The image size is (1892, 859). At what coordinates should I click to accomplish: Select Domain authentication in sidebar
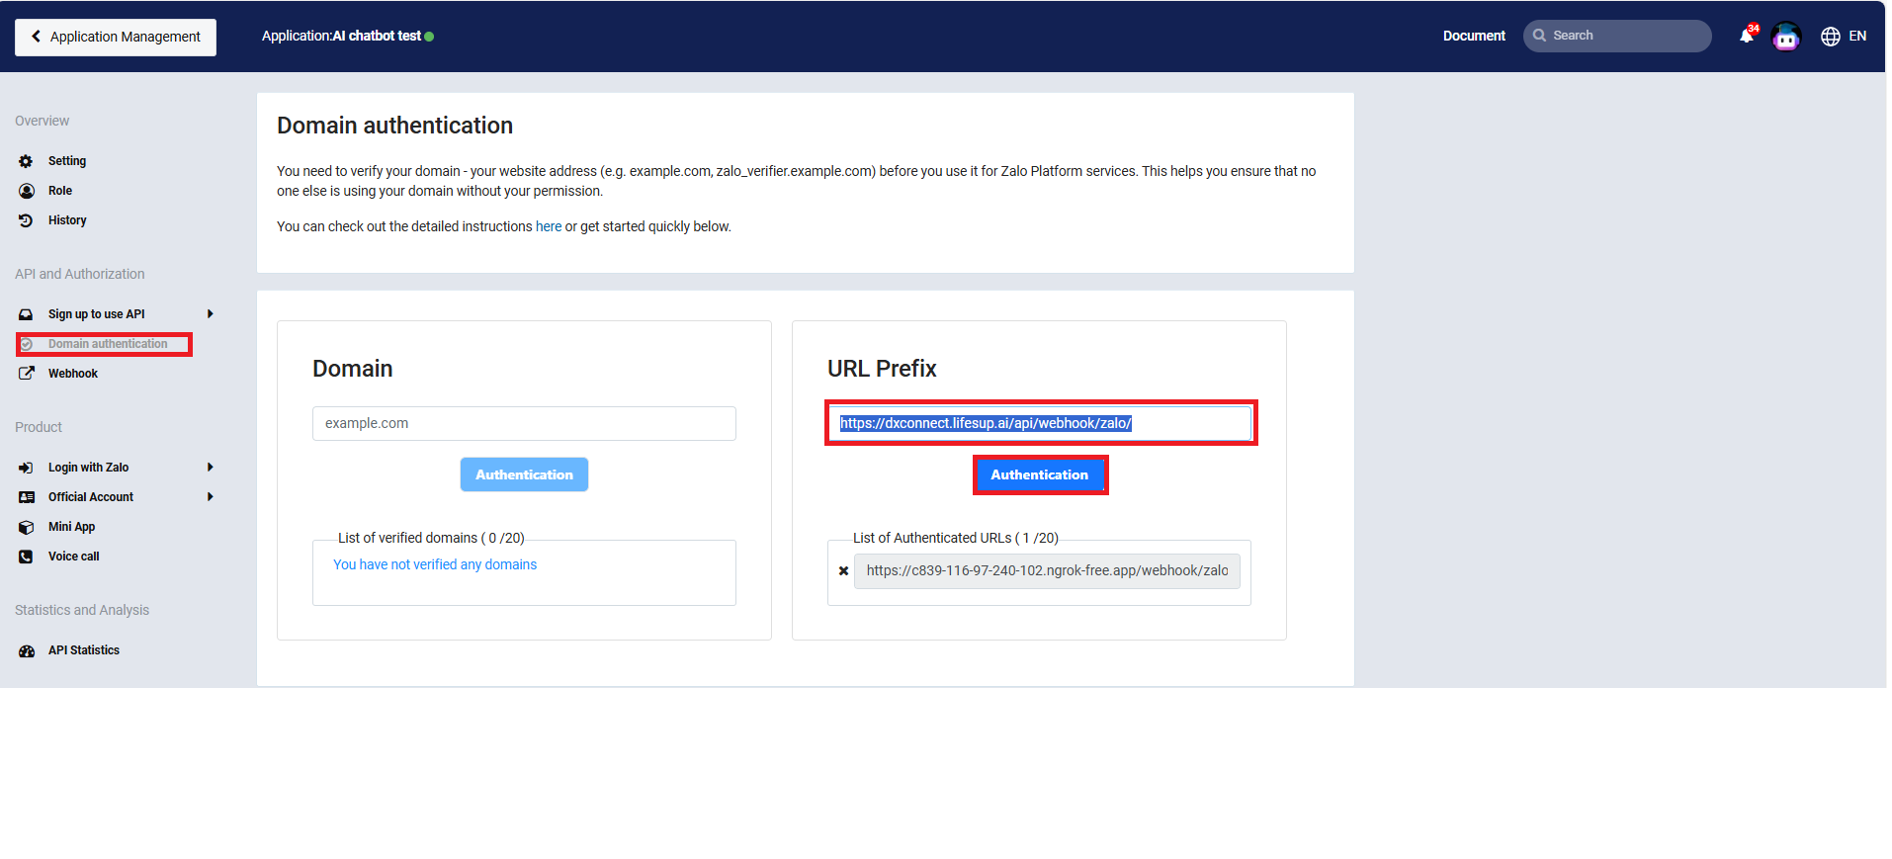point(107,344)
